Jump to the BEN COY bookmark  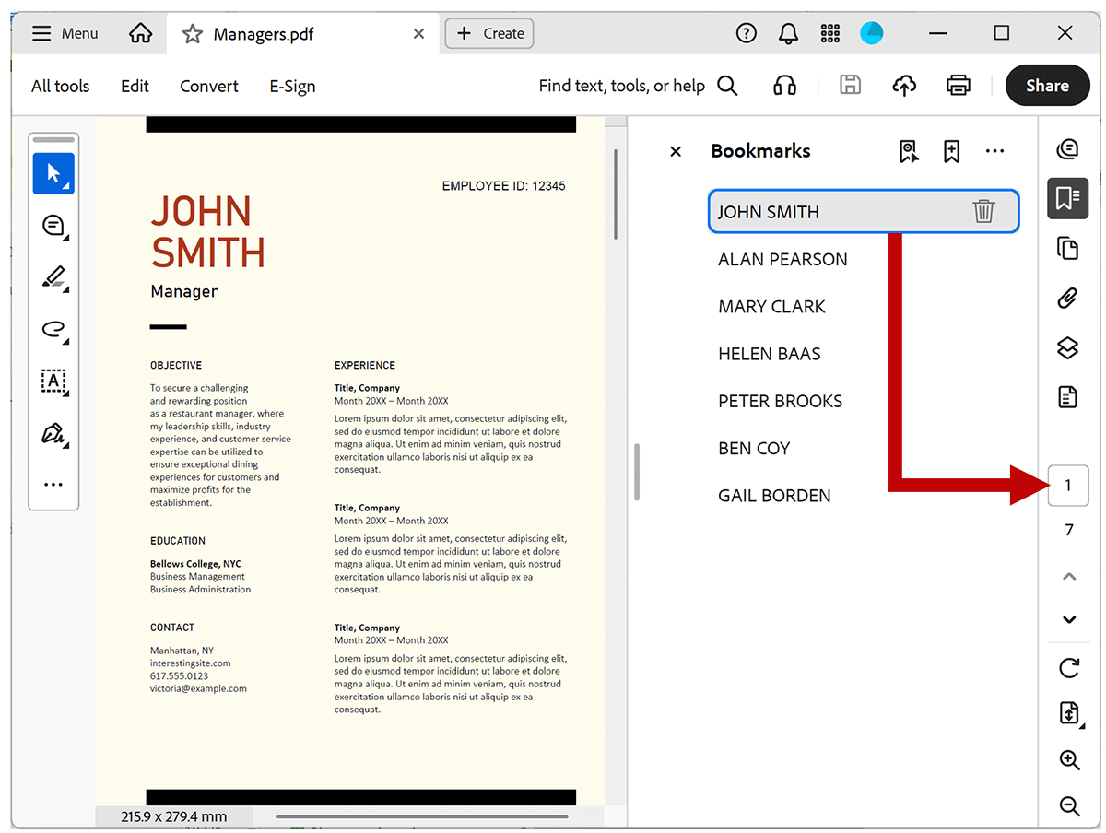coord(754,449)
